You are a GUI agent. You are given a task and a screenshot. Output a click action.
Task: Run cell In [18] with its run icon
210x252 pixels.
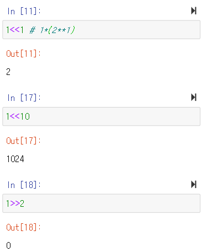pyautogui.click(x=194, y=184)
